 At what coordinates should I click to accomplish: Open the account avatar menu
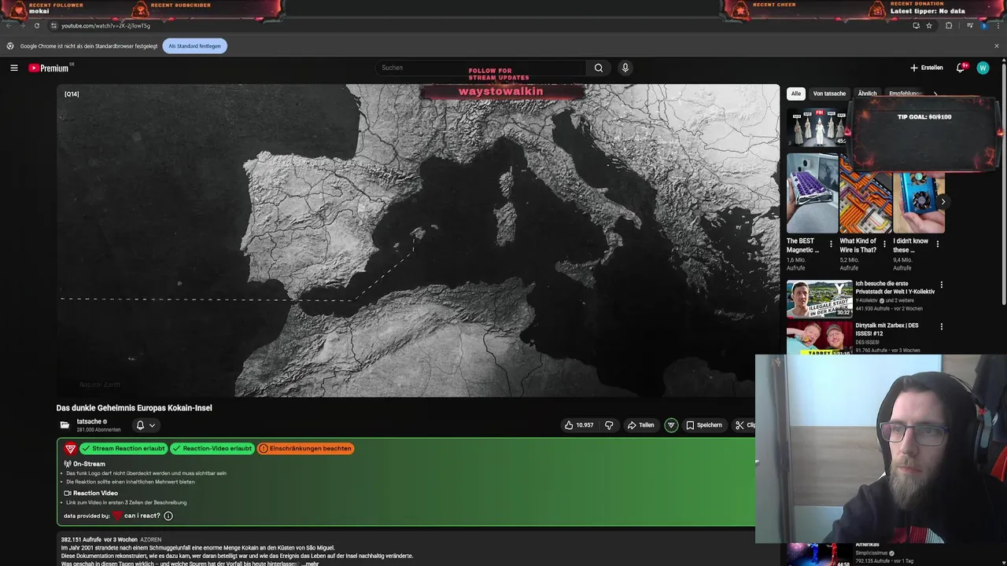983,68
